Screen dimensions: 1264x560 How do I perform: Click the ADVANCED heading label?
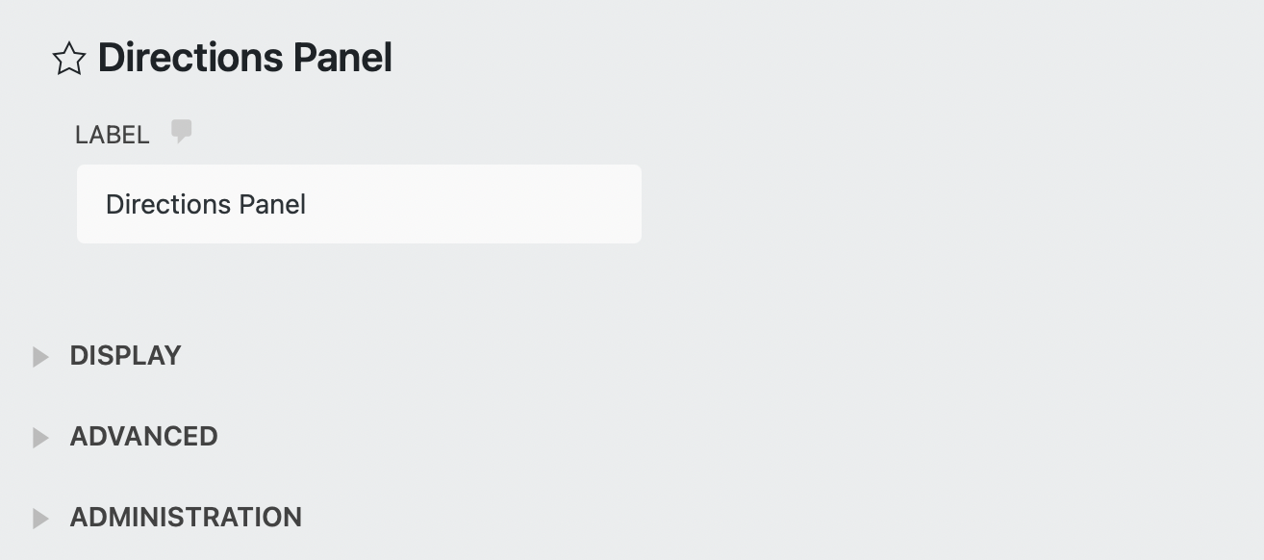(x=144, y=436)
